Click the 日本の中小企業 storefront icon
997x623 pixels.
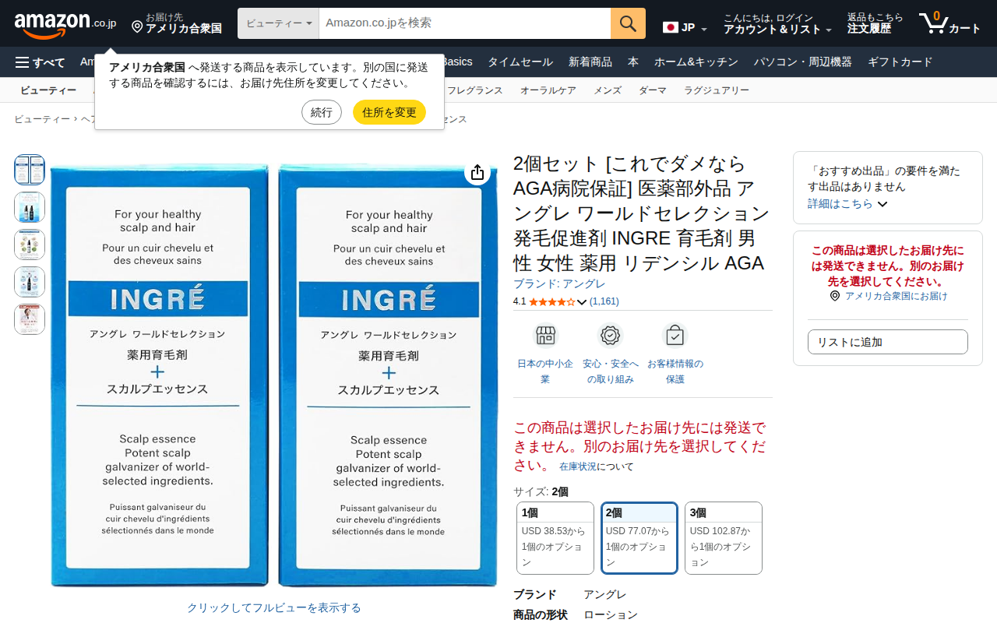545,335
